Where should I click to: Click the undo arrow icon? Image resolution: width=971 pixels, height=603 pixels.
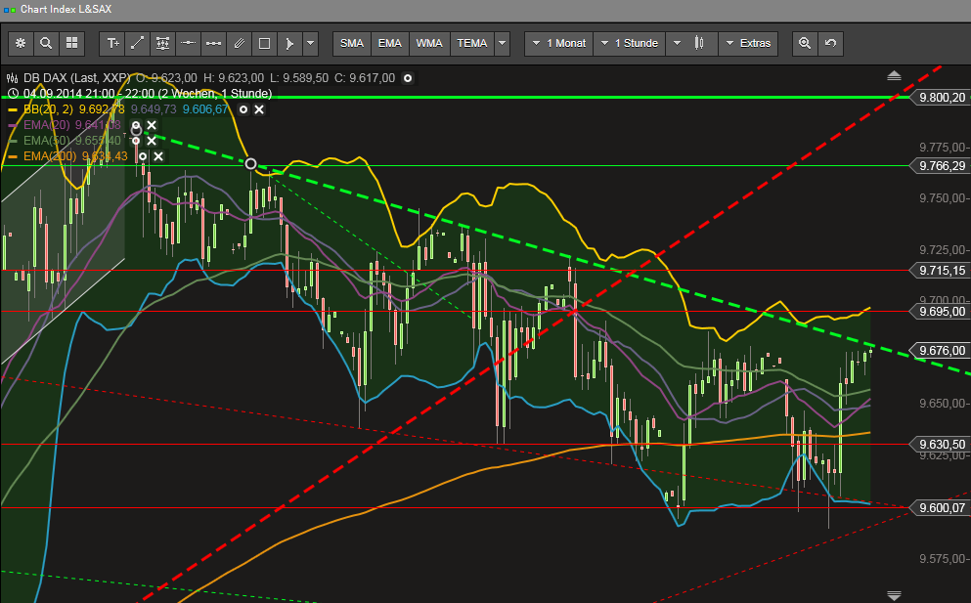(830, 43)
